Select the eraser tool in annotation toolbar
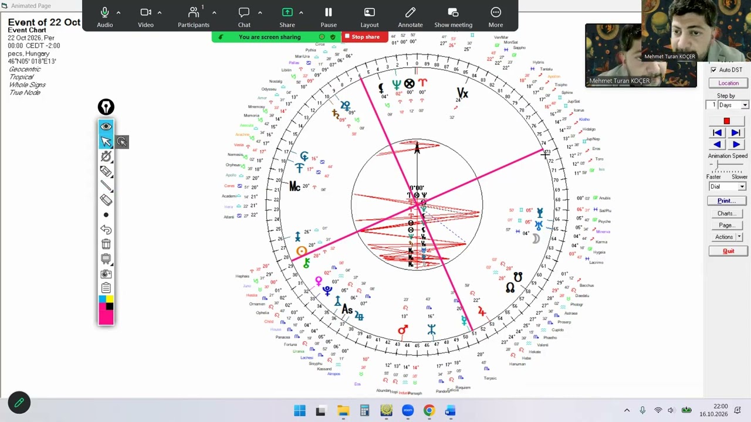 106,200
